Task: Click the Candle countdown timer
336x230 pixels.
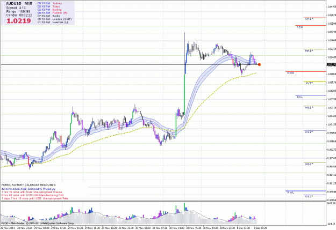Action: tap(19, 16)
